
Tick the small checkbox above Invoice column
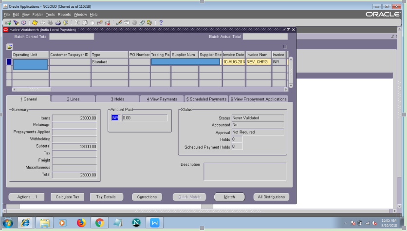pos(285,46)
